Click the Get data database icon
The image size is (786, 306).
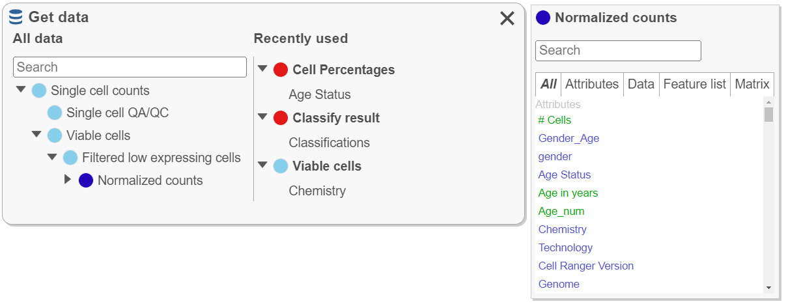[x=16, y=18]
